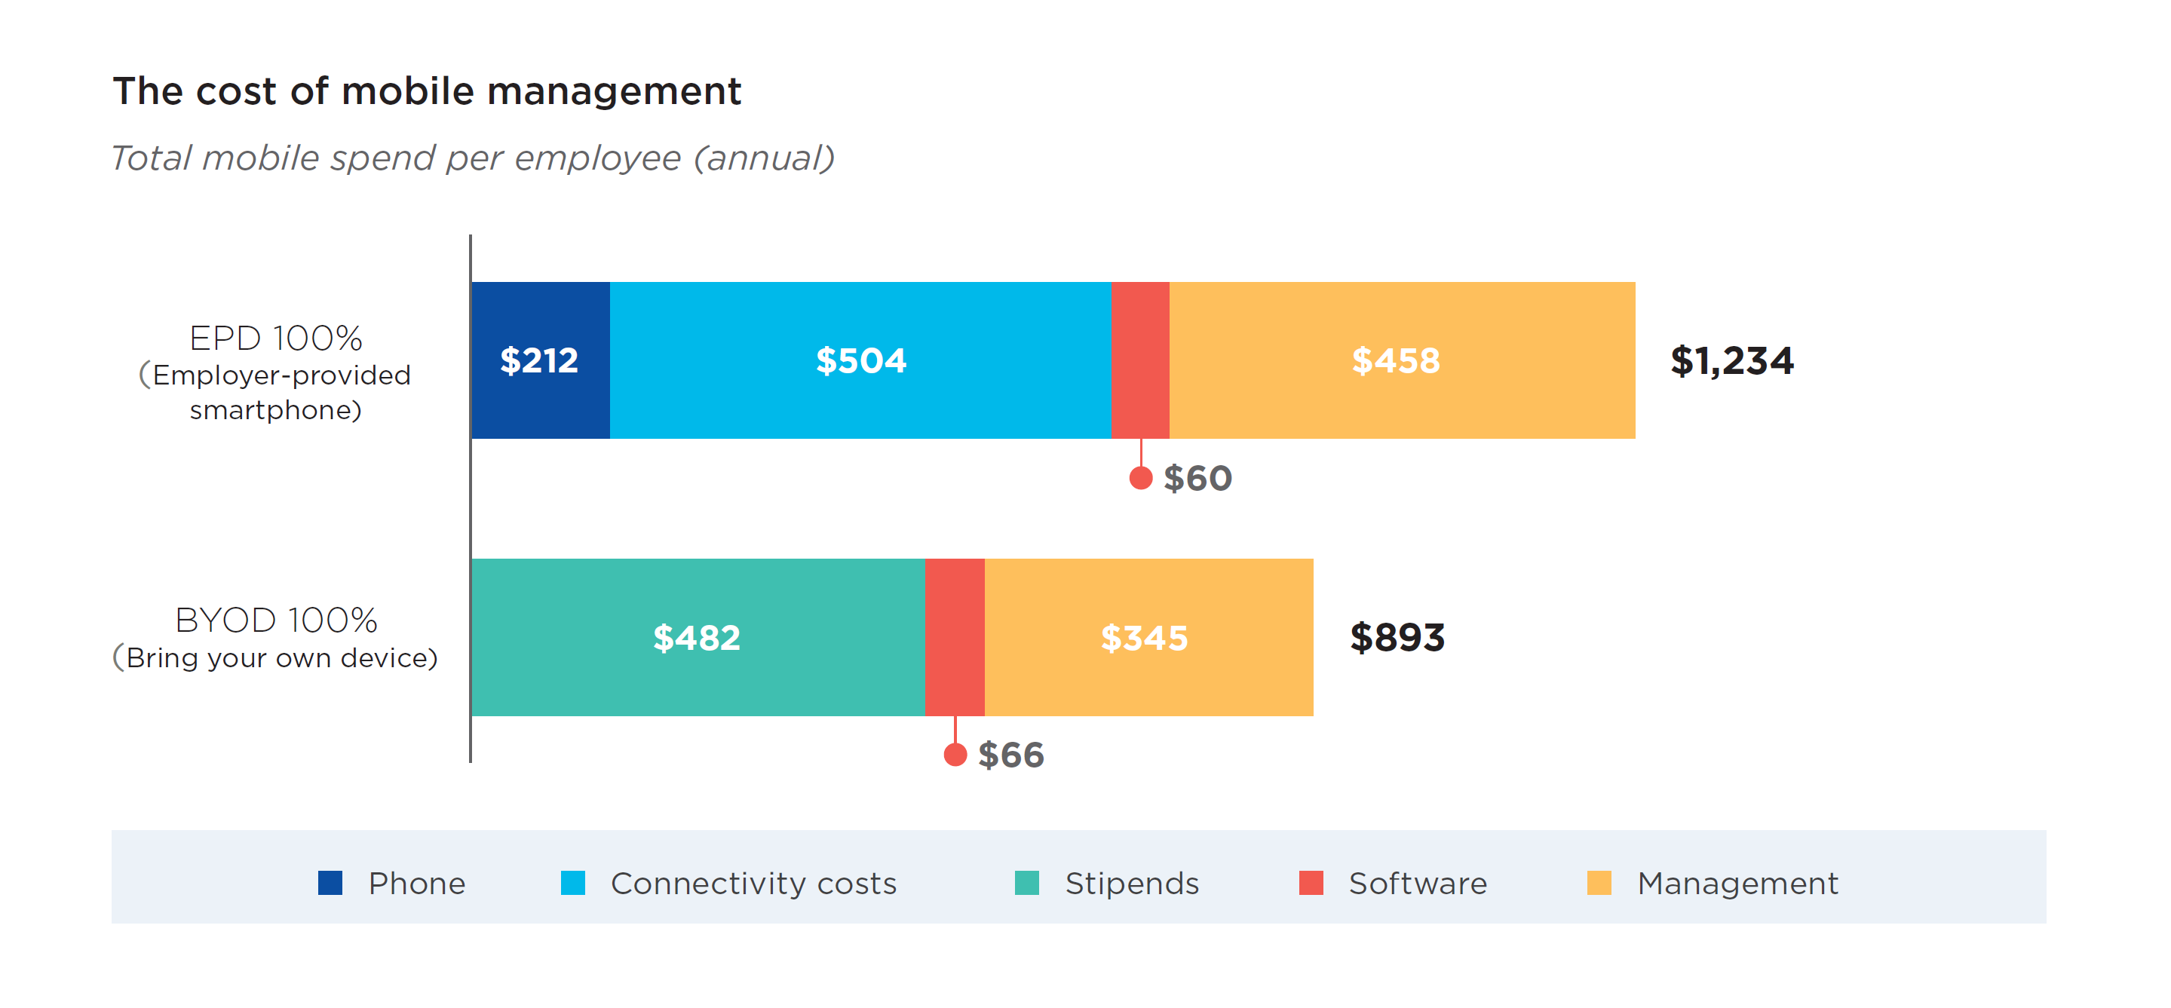Image resolution: width=2171 pixels, height=1008 pixels.
Task: Click the red dot beside the $66 label
Action: click(x=955, y=755)
